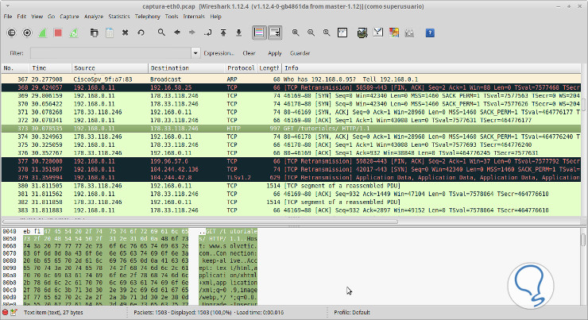Reset zoom to normal size
This screenshot has width=588, height=320.
coord(327,33)
